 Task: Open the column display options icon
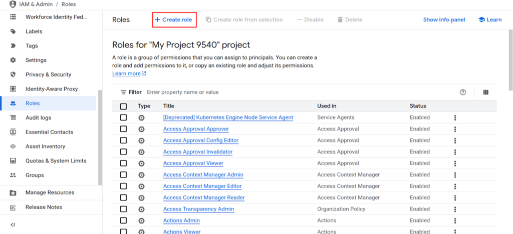[x=485, y=92]
